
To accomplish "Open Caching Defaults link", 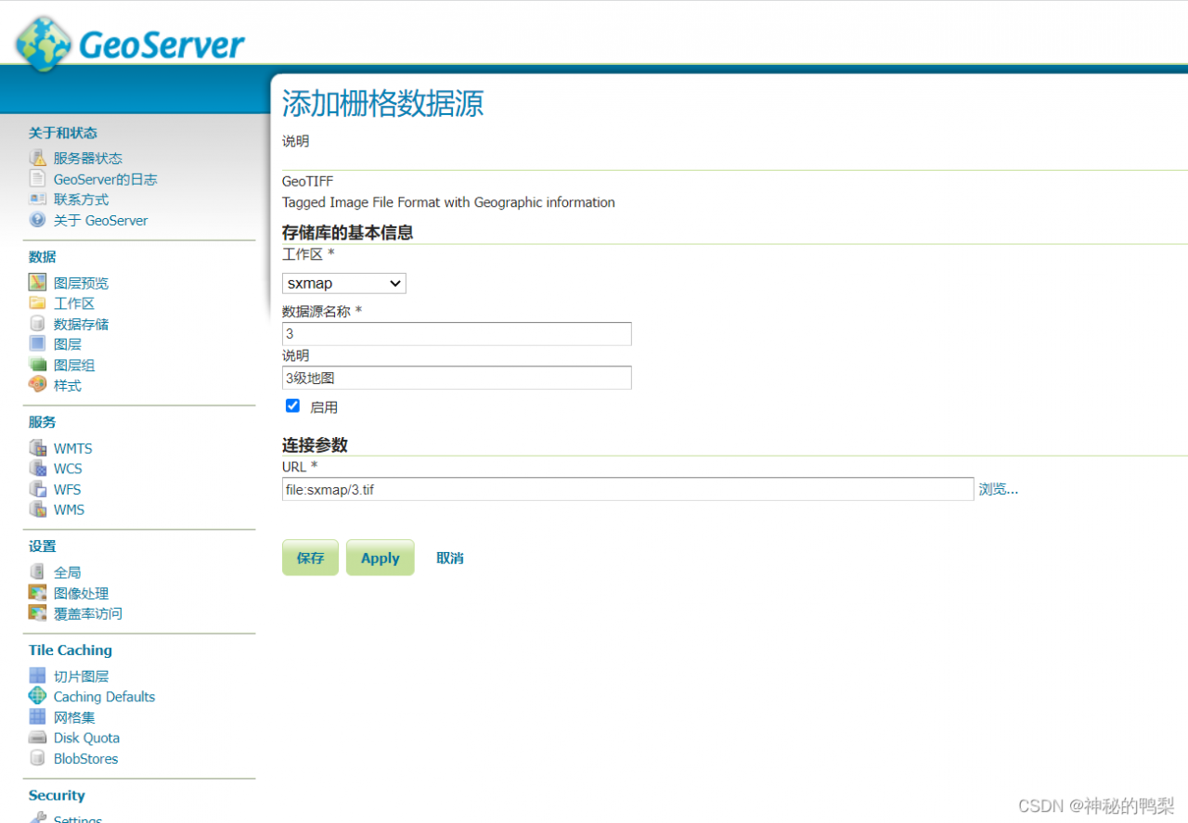I will point(104,697).
